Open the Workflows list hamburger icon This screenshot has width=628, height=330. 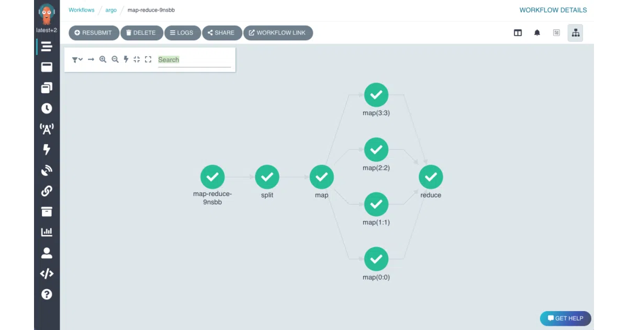point(47,47)
